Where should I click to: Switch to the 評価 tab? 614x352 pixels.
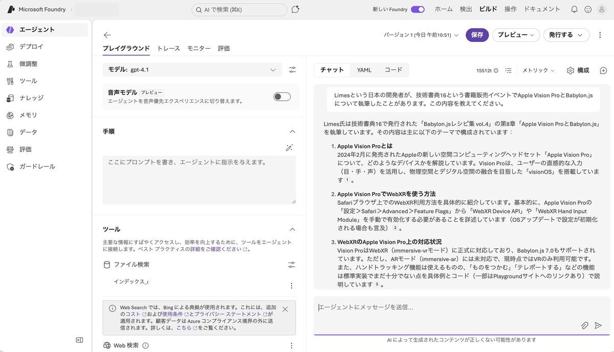[224, 49]
